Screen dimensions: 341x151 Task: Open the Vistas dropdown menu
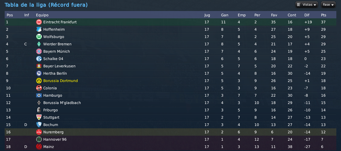pyautogui.click(x=307, y=5)
